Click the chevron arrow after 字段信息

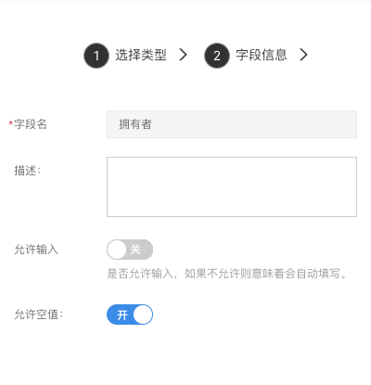(304, 55)
